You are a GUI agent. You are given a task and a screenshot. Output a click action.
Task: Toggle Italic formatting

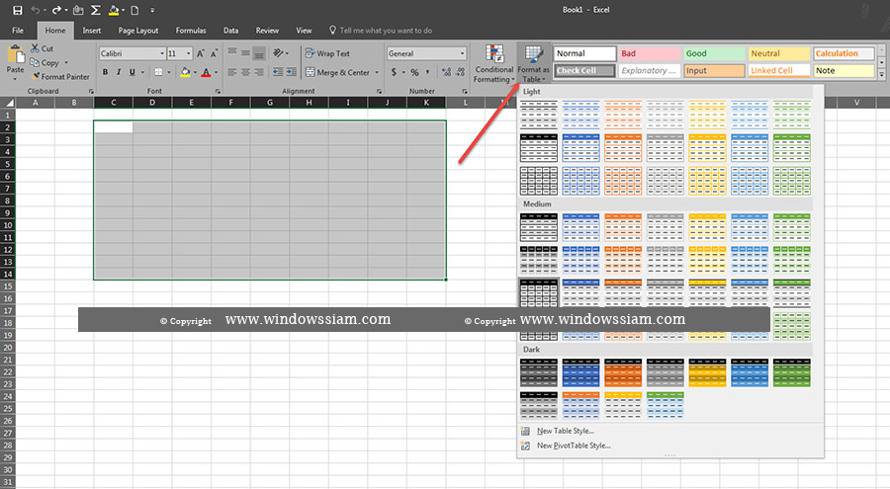click(x=119, y=72)
